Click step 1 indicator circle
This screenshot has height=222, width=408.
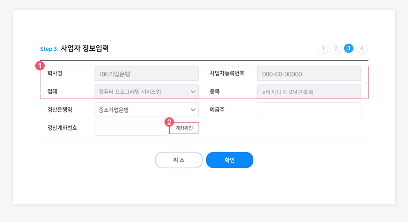pyautogui.click(x=323, y=48)
